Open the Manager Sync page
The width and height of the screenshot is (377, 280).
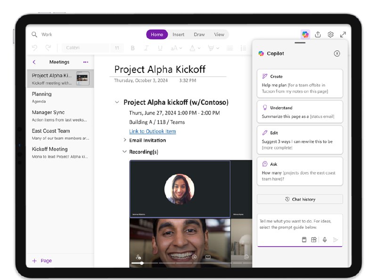pos(60,116)
